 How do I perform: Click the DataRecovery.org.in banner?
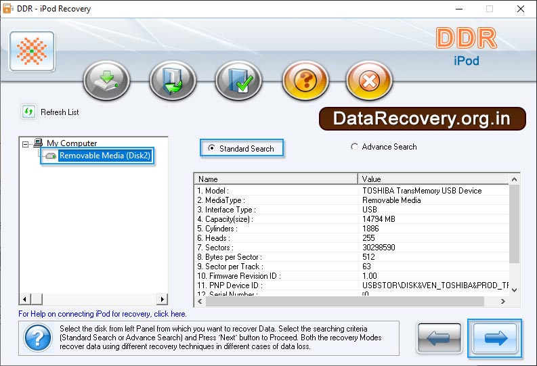click(423, 118)
